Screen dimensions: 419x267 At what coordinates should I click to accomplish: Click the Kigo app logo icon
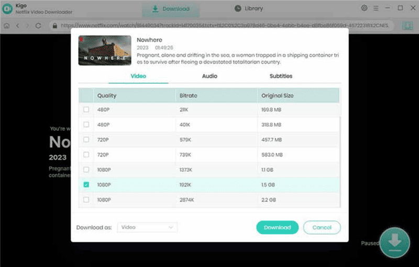(x=7, y=8)
